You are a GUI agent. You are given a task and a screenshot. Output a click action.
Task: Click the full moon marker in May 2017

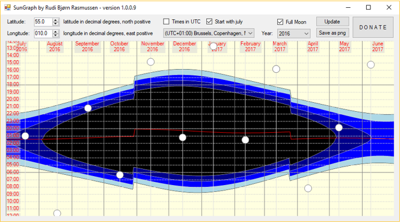click(x=339, y=127)
